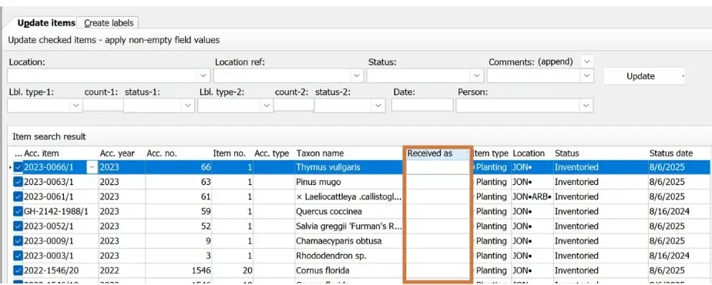
Task: Toggle the checkbox for item 2022-1546/20
Action: (x=18, y=271)
